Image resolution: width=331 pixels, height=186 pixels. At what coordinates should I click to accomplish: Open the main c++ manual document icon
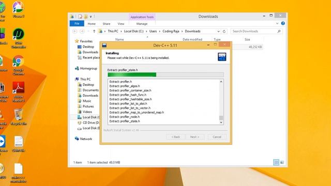click(x=19, y=173)
